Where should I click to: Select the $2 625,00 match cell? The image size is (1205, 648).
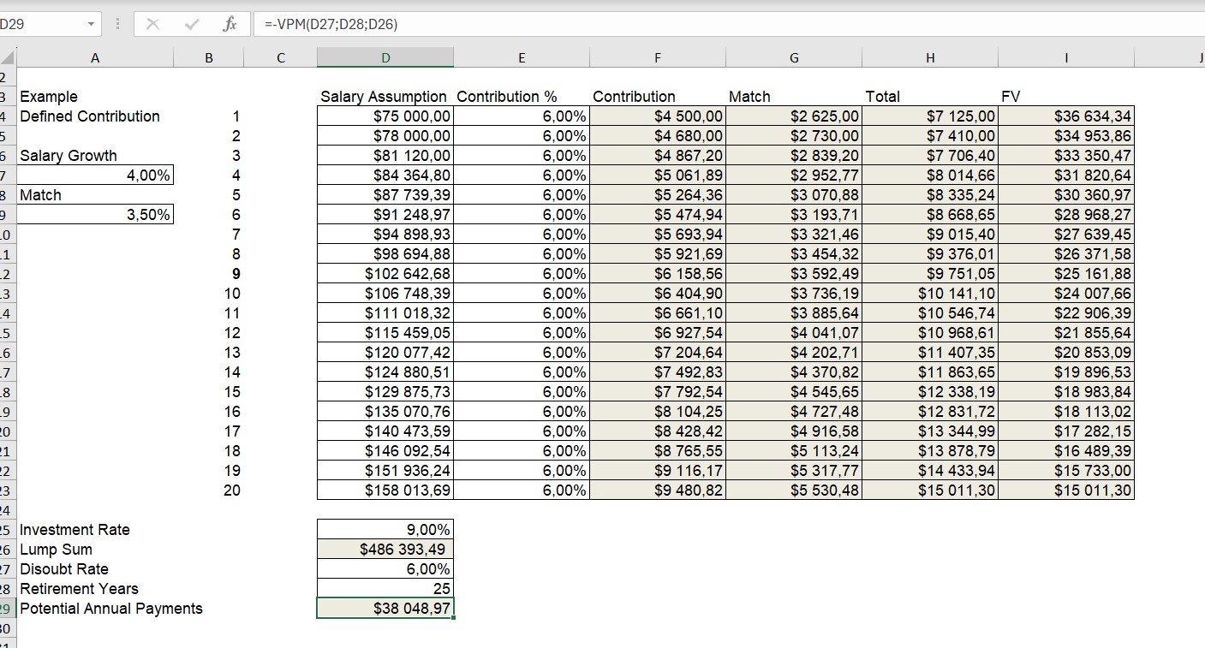click(x=794, y=116)
